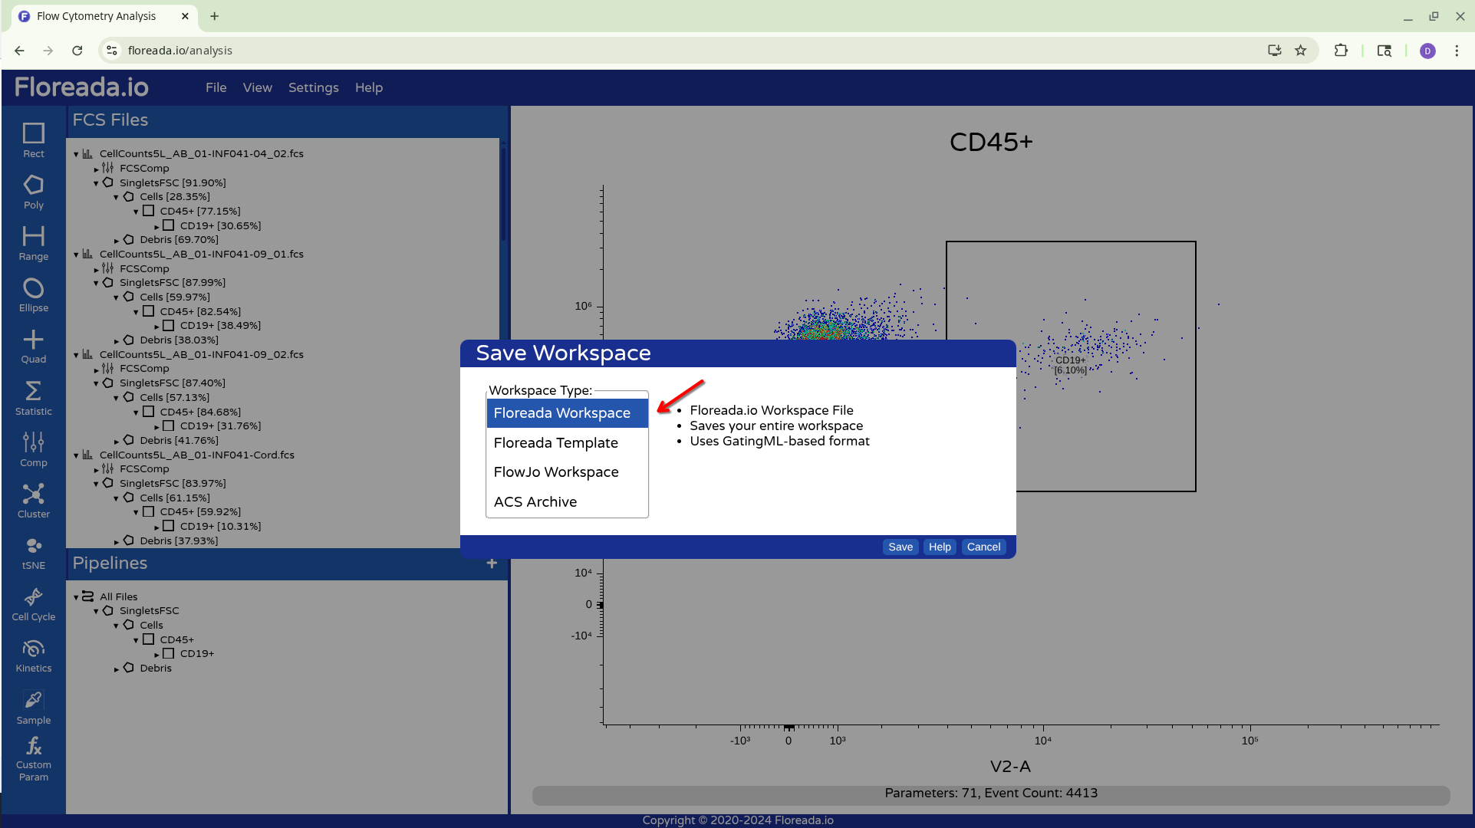
Task: Expand the Debris [69.70%] node
Action: (x=117, y=241)
